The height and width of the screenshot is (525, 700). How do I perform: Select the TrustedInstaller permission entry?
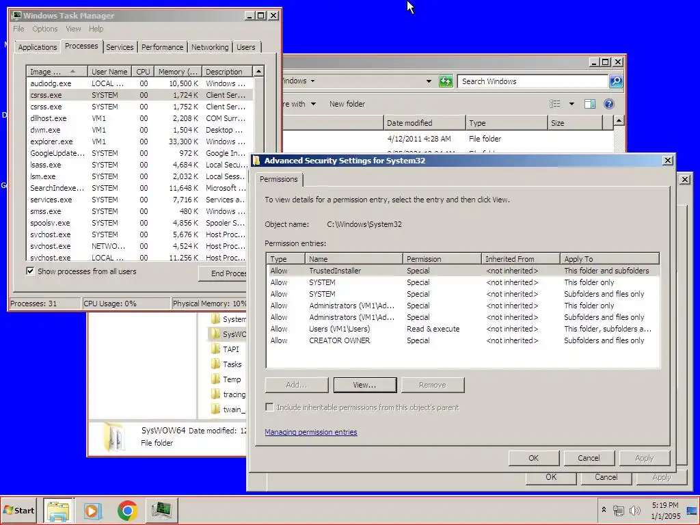tap(463, 271)
